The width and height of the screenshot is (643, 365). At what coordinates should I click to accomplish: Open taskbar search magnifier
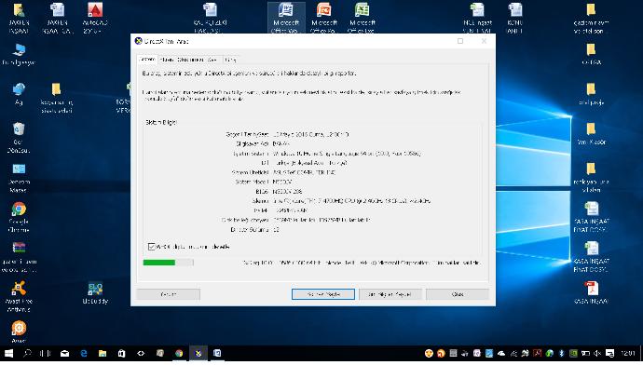[x=27, y=353]
